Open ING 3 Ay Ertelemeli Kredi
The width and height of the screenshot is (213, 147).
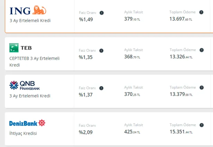pyautogui.click(x=30, y=20)
